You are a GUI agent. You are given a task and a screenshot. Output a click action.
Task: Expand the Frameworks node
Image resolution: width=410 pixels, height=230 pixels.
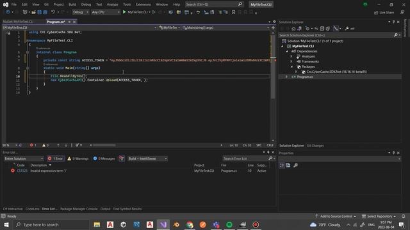291,61
